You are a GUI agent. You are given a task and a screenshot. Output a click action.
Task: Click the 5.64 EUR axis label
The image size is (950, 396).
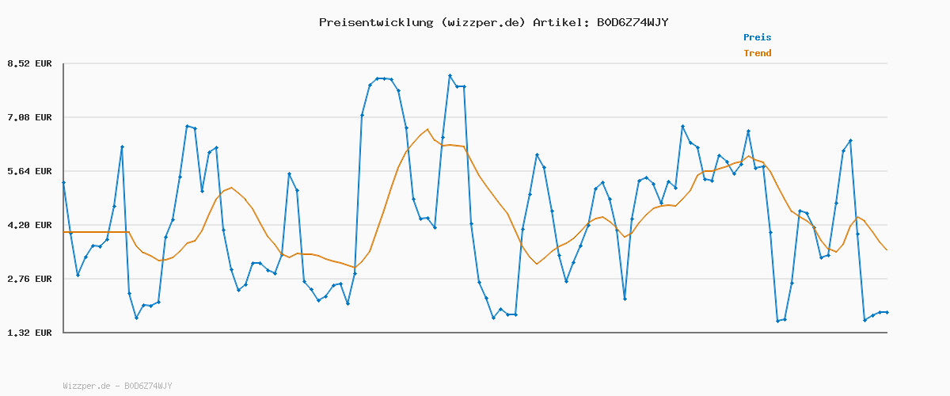pyautogui.click(x=29, y=171)
